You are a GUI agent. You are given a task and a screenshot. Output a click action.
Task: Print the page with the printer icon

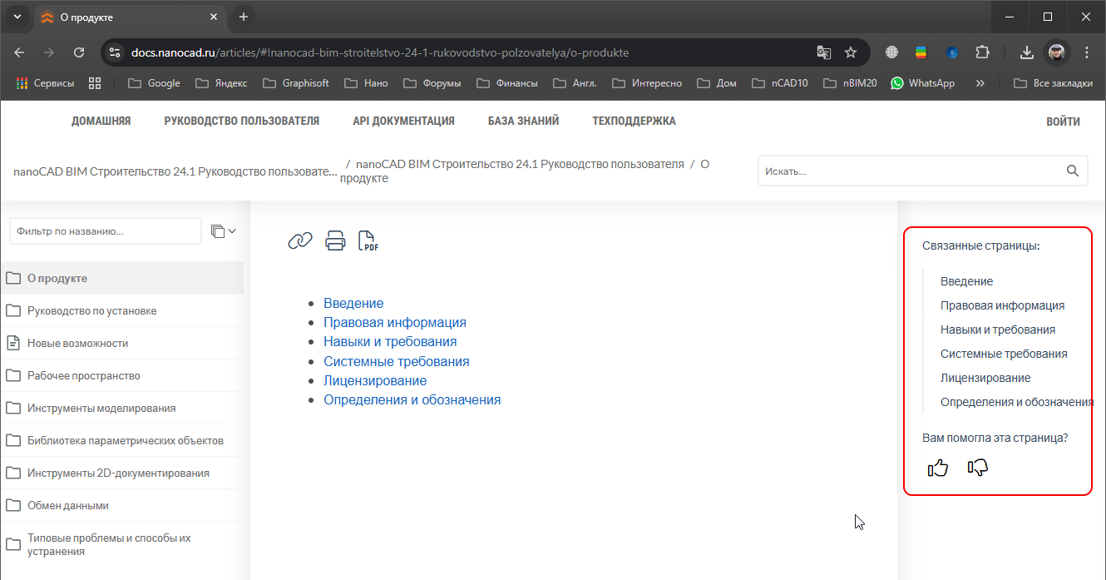[x=335, y=241]
